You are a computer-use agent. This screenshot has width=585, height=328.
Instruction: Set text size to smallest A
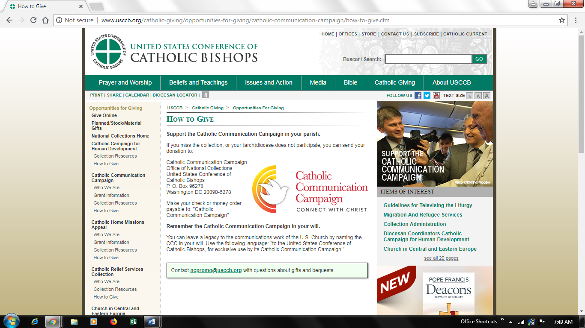pos(469,96)
